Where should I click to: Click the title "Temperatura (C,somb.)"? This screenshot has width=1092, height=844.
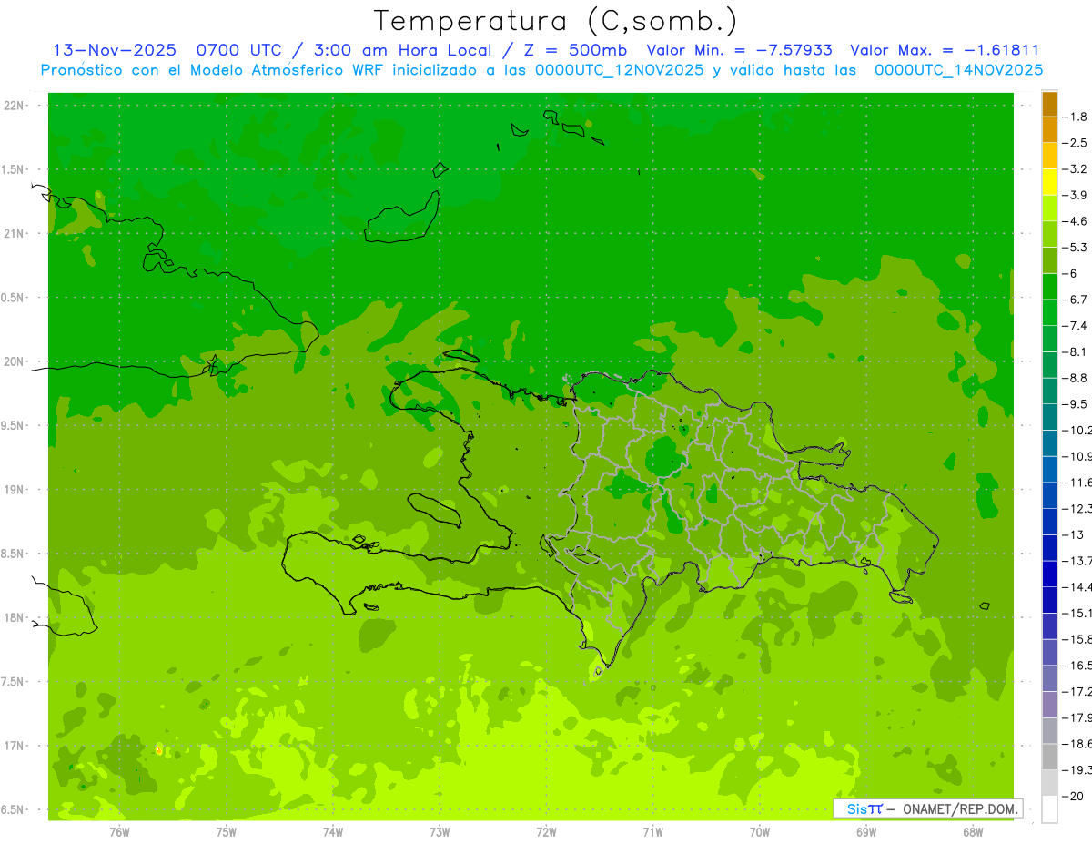click(556, 21)
